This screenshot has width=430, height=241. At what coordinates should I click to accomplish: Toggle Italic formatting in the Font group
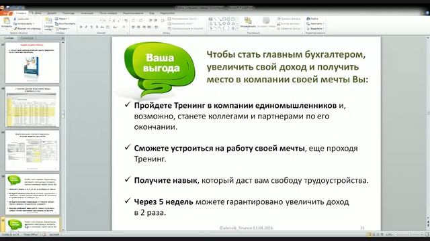86,27
